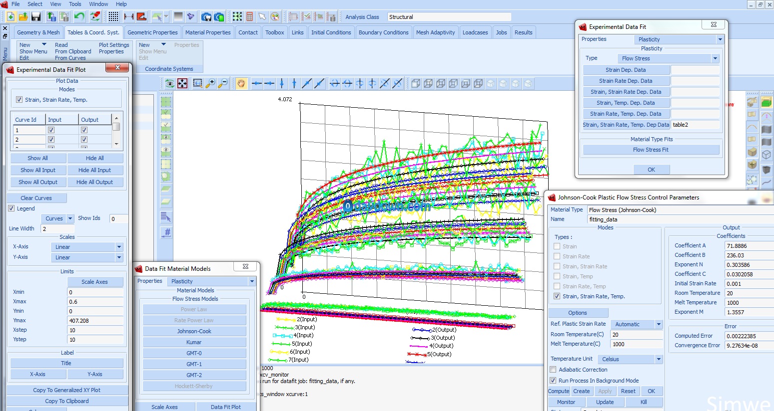
Task: Switch to Material Properties tab
Action: [x=208, y=32]
